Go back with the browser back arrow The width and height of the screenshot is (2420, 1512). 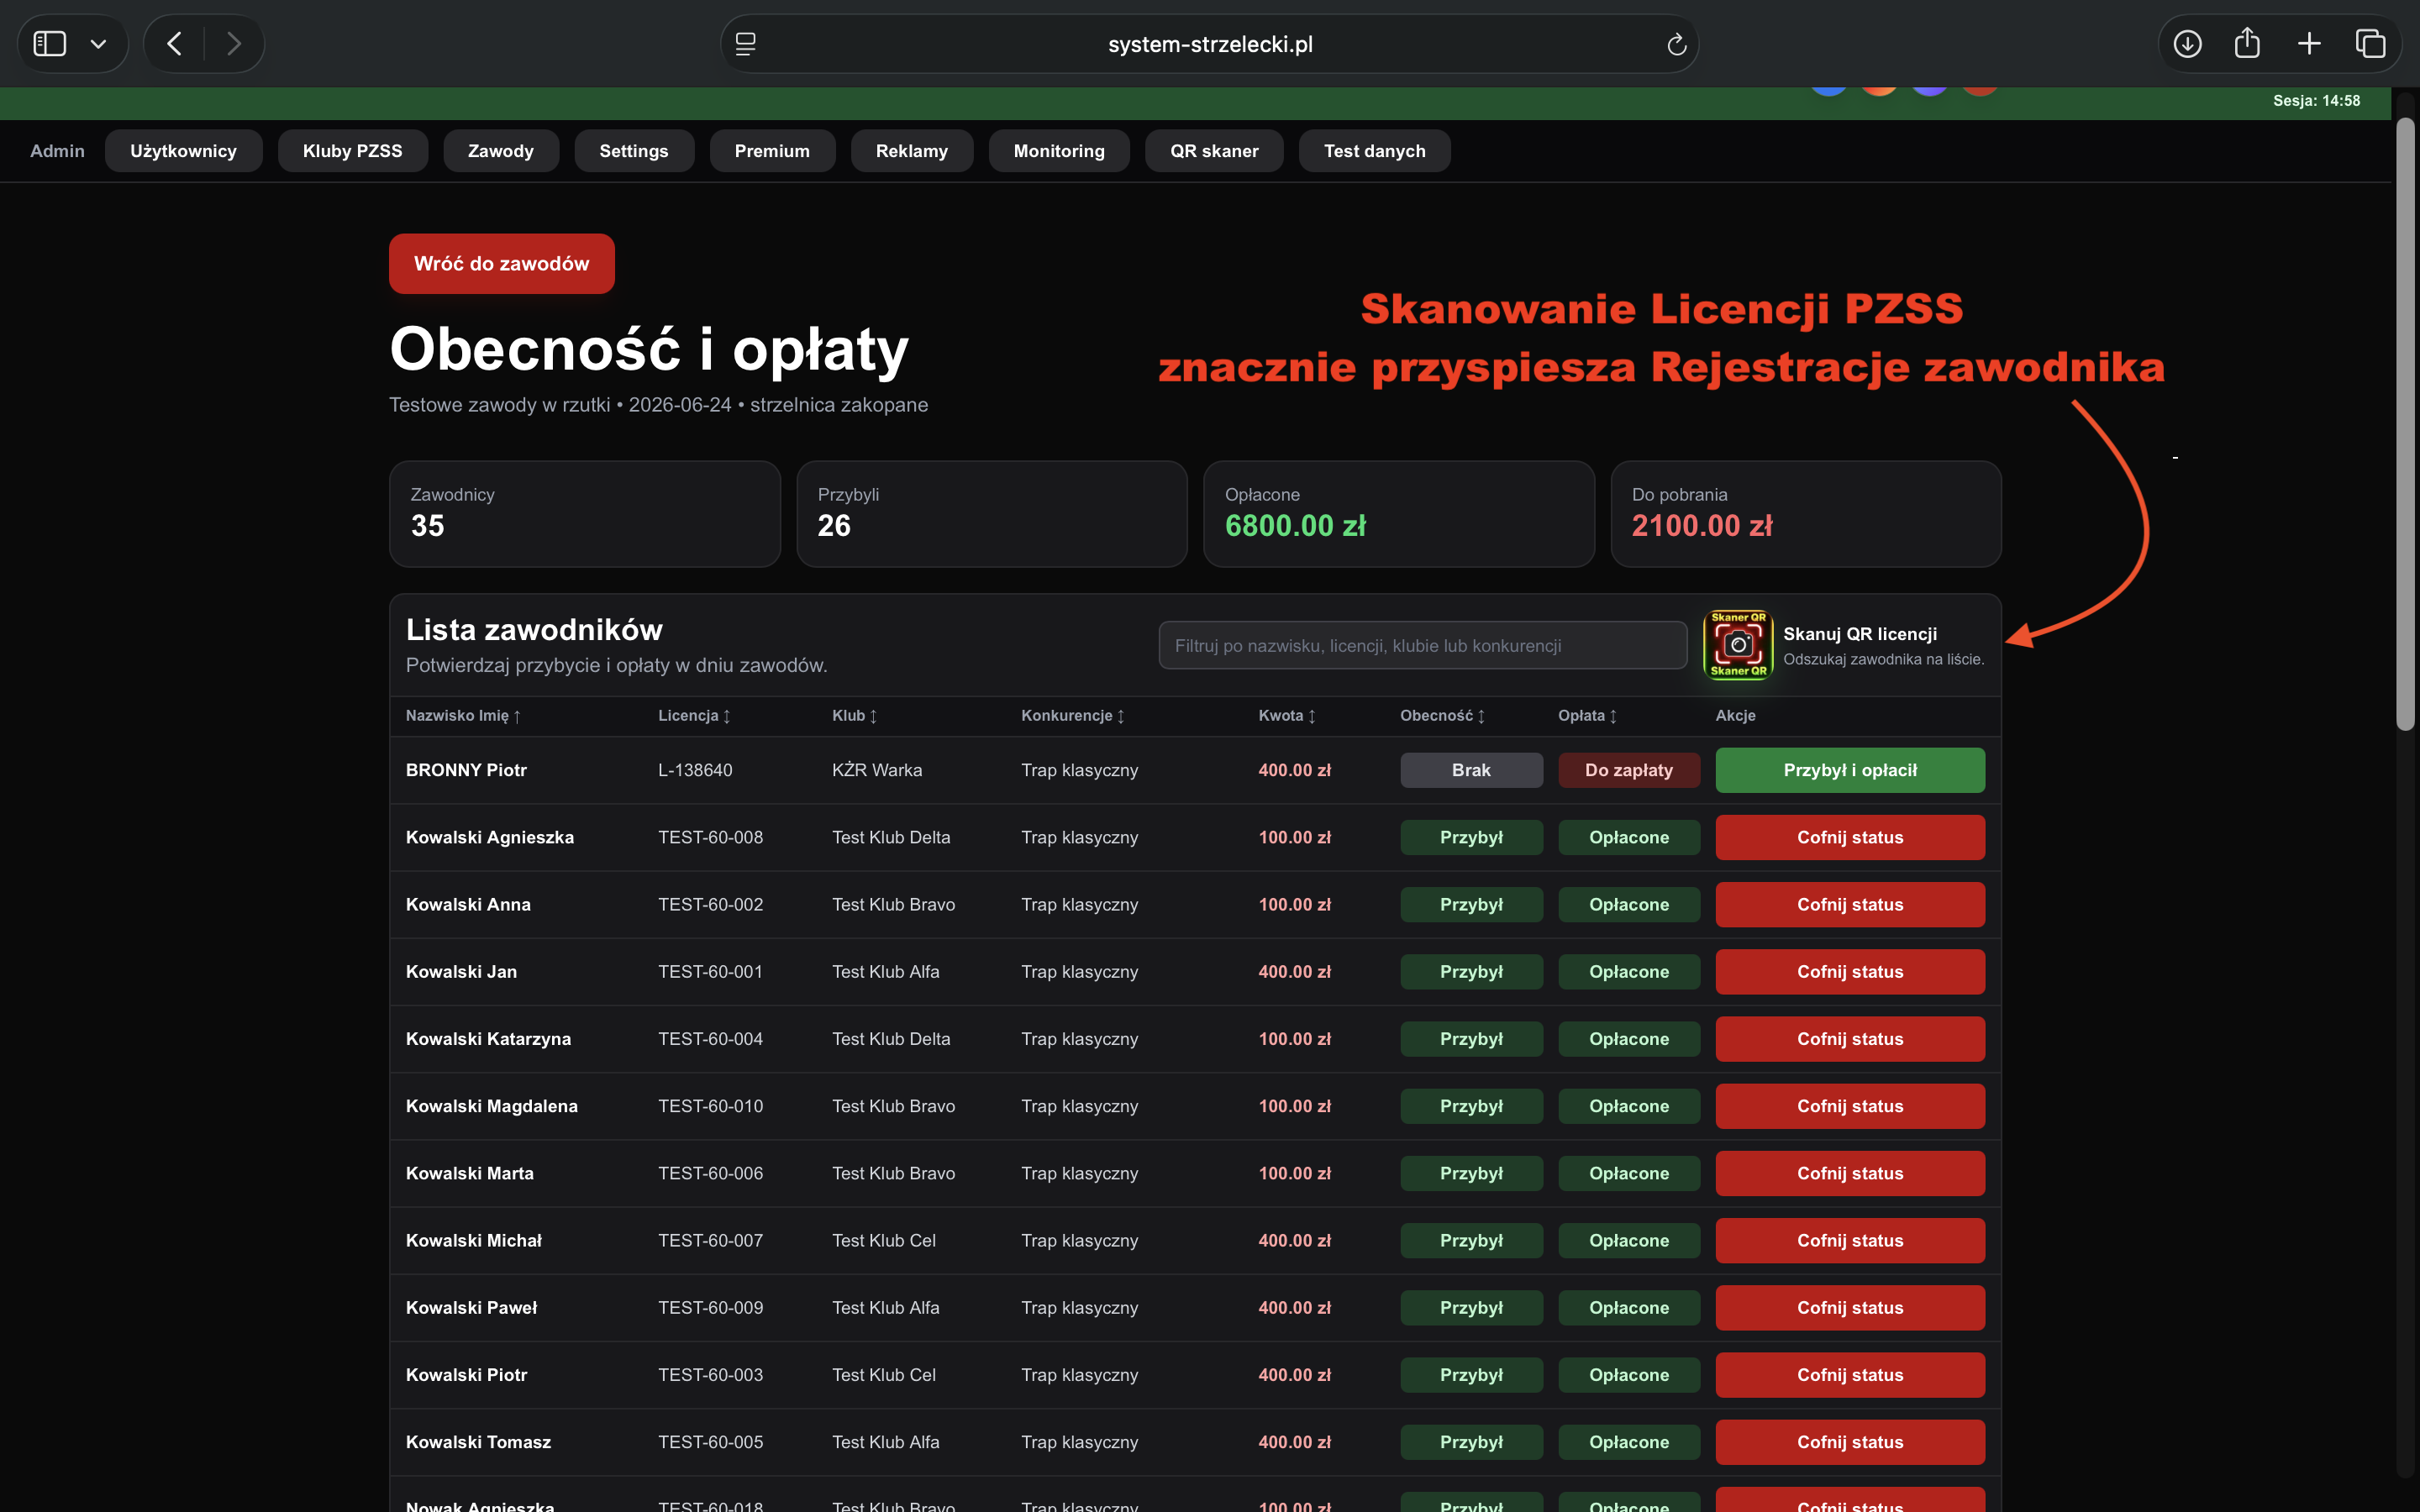tap(174, 43)
